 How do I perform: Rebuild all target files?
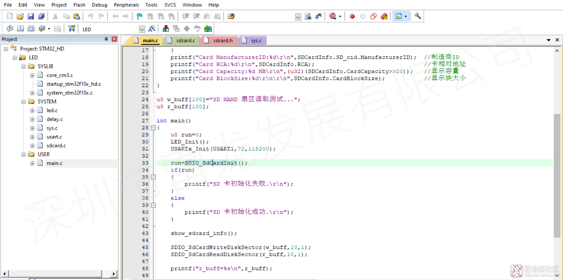[31, 29]
